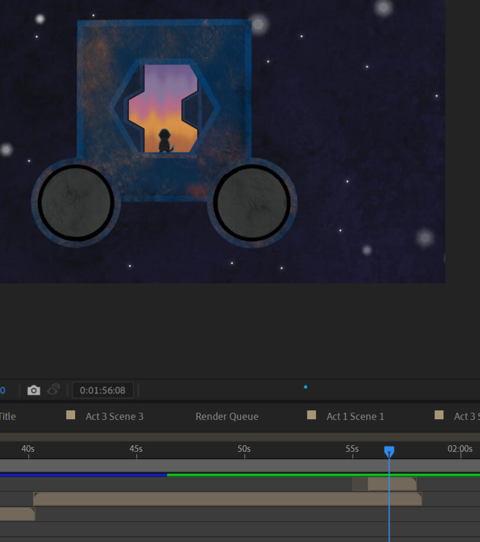
Task: Click the creature silhouette in the vehicle window
Action: (x=164, y=141)
